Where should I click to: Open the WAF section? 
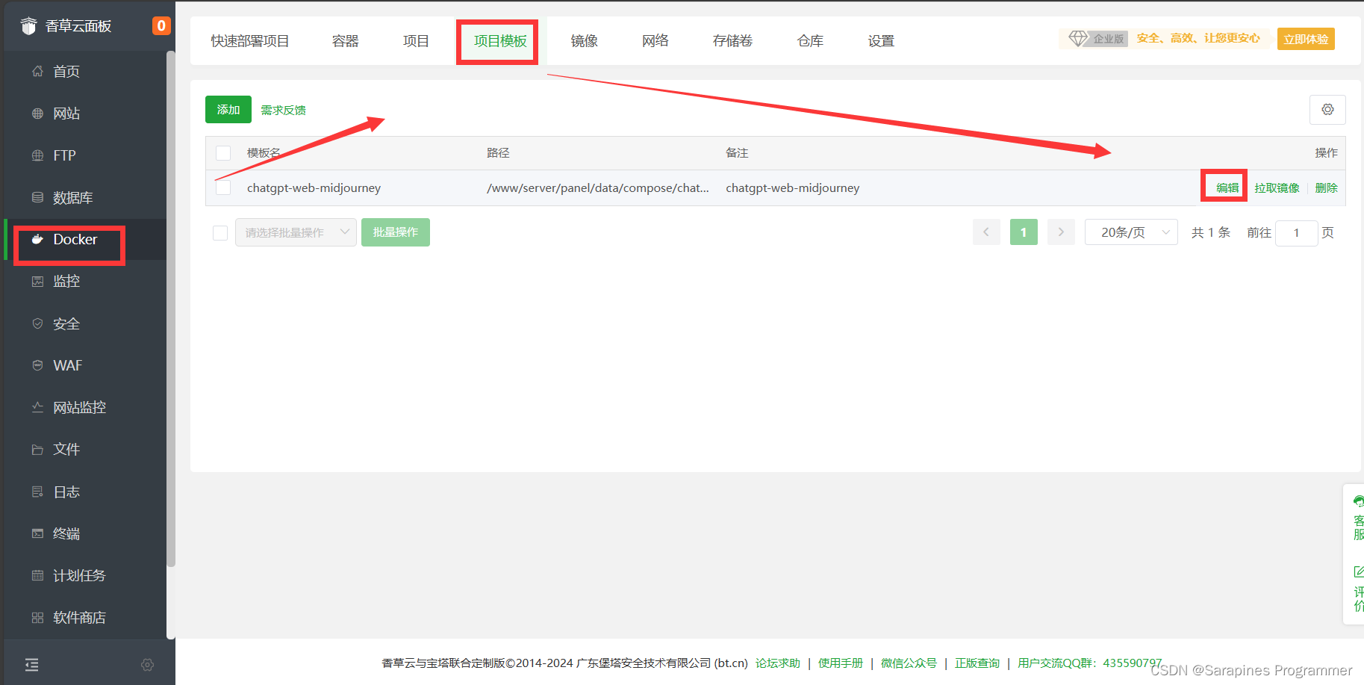[x=67, y=365]
